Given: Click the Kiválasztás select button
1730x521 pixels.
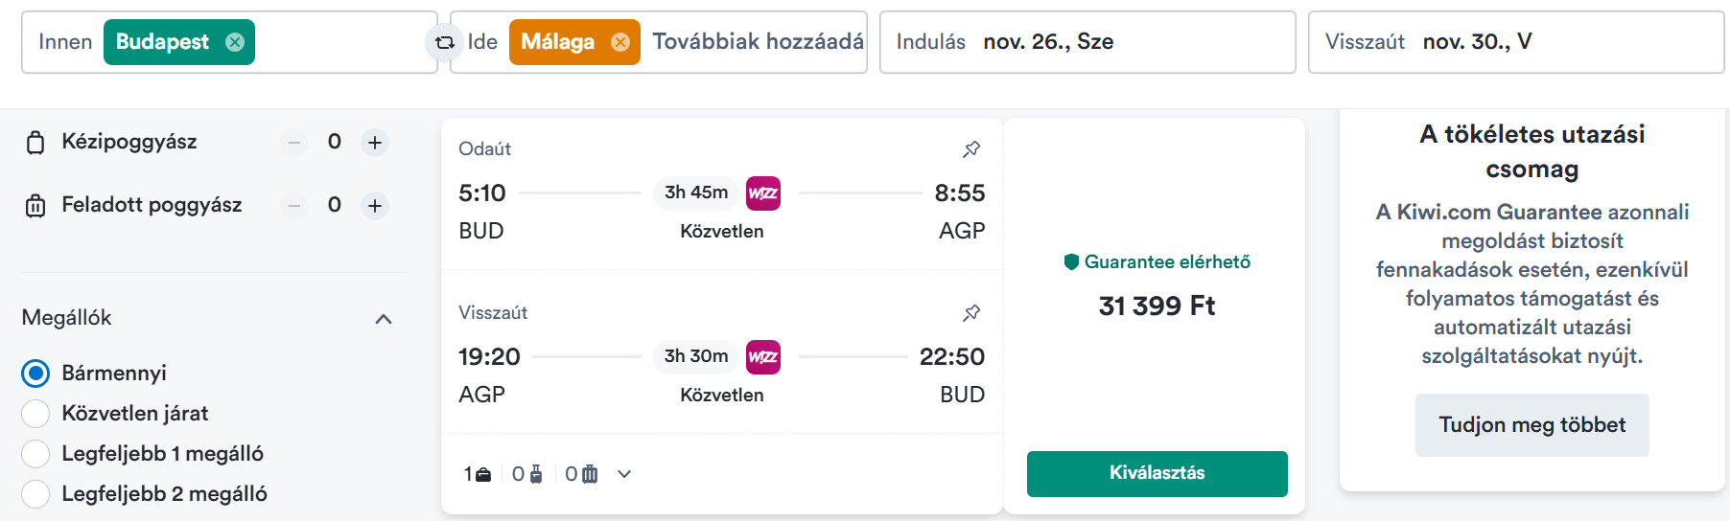Looking at the screenshot, I should 1157,473.
